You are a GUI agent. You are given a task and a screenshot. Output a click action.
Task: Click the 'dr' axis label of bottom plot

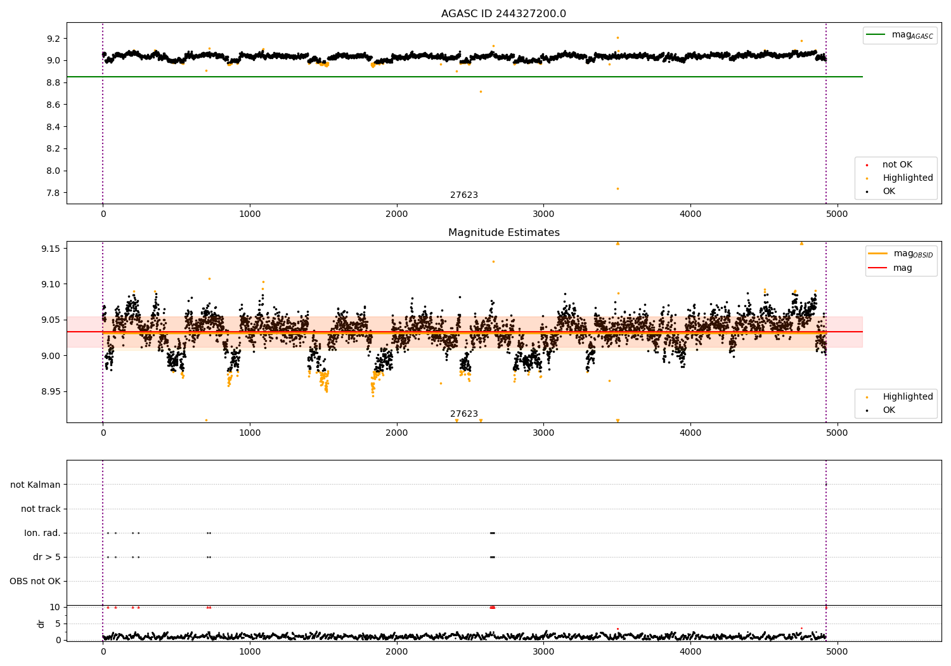(x=41, y=624)
